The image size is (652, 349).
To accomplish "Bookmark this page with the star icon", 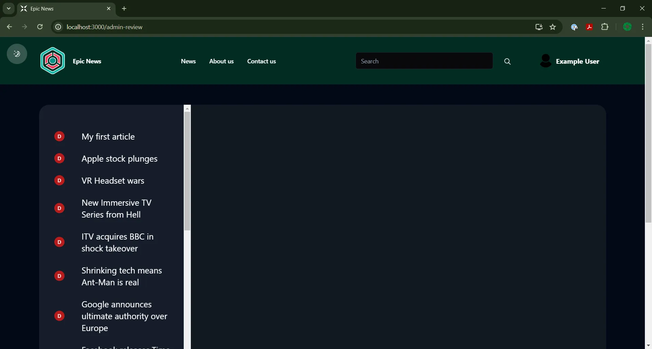I will tap(553, 27).
